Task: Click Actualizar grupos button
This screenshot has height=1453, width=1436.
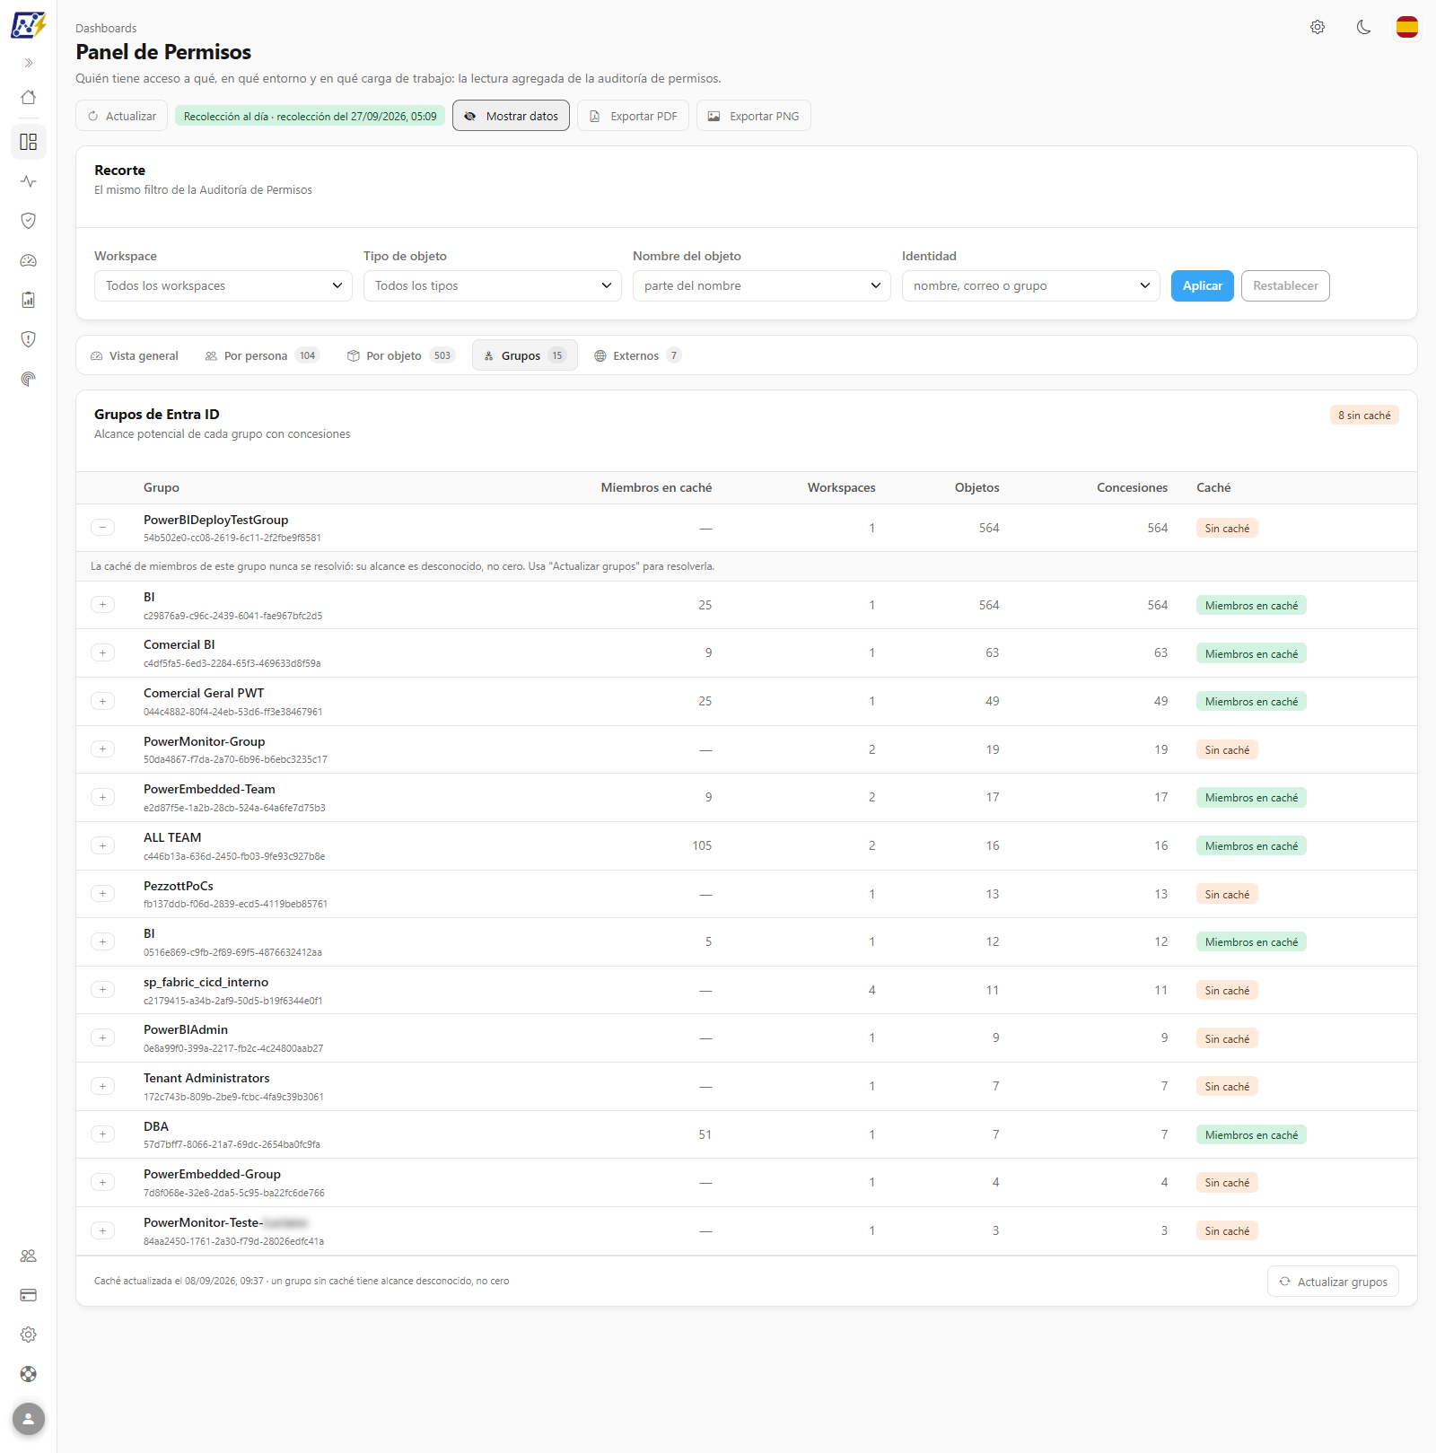Action: (x=1333, y=1282)
